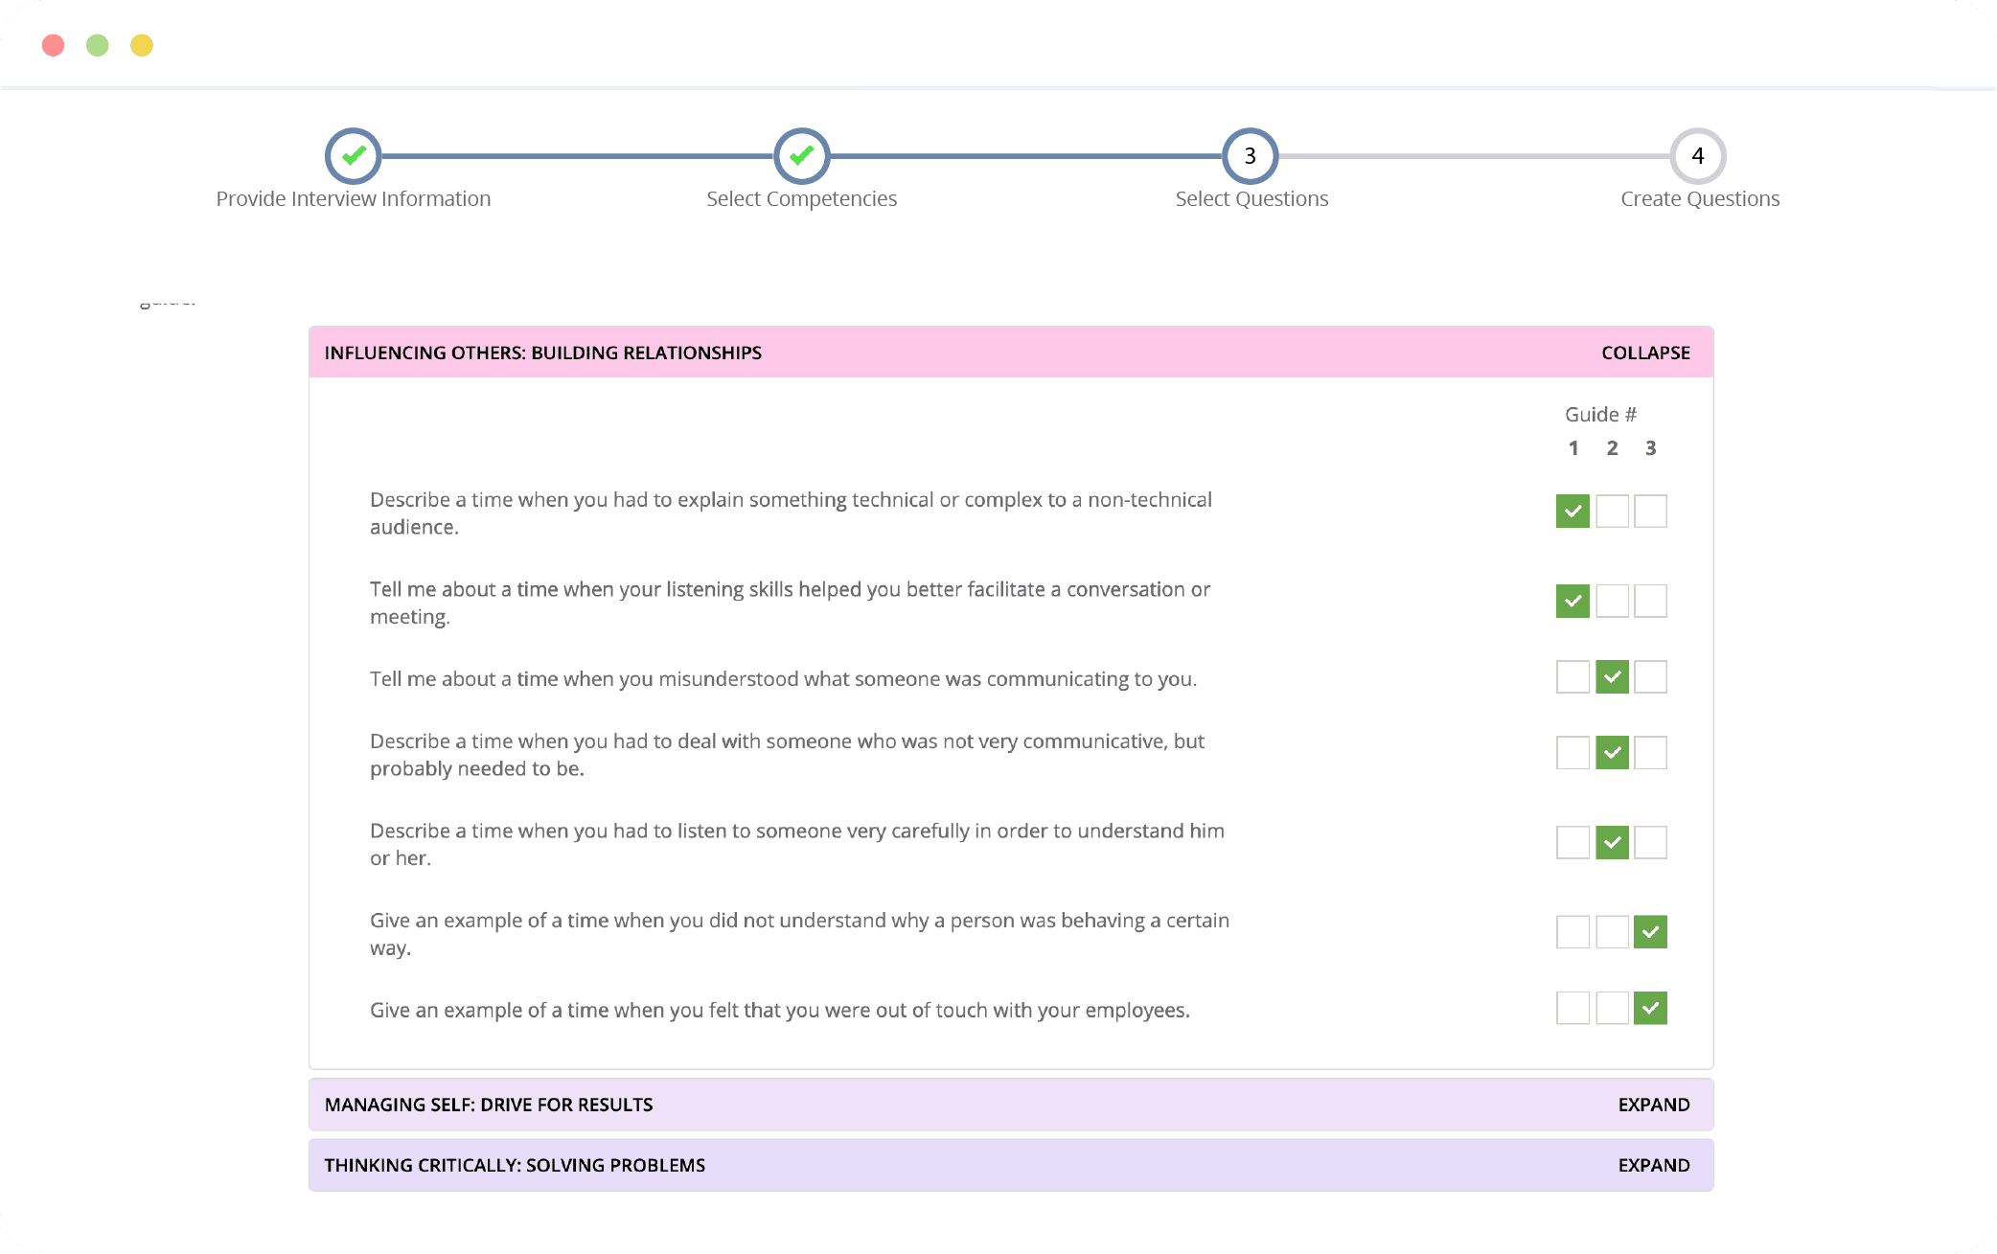
Task: Check Guide 1 for out of touch employees question
Action: point(1572,1008)
